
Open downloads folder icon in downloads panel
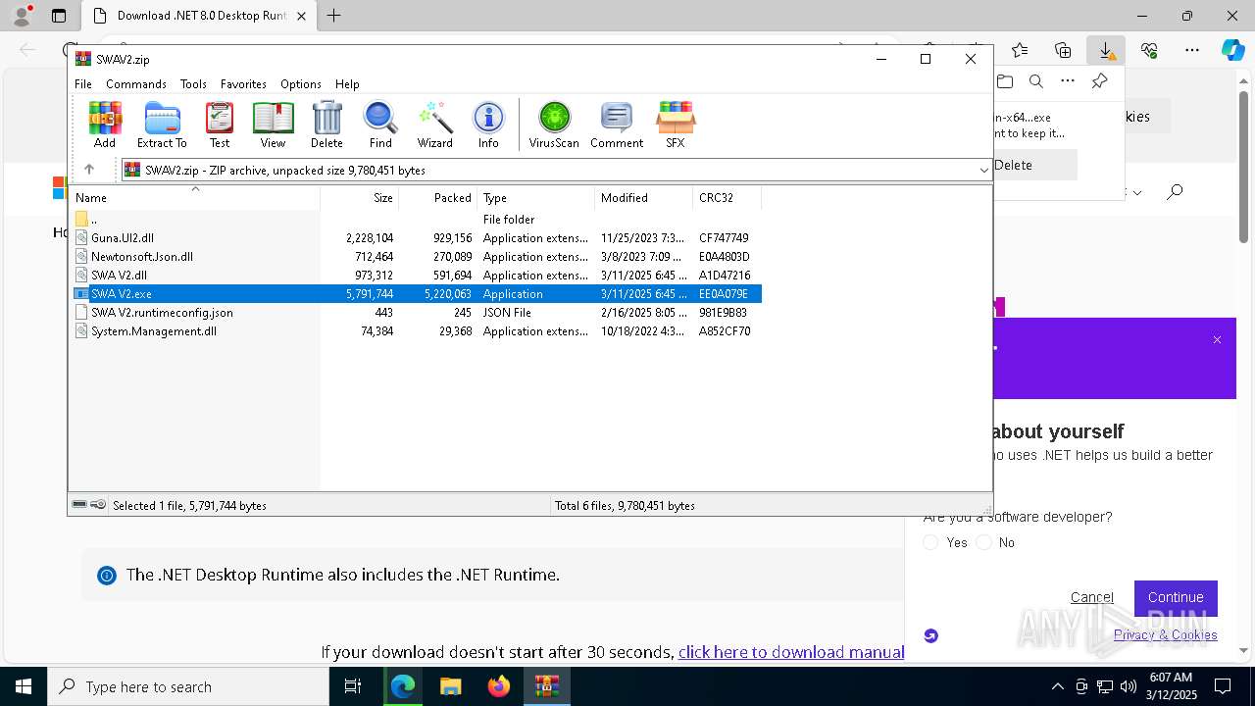tap(1005, 81)
